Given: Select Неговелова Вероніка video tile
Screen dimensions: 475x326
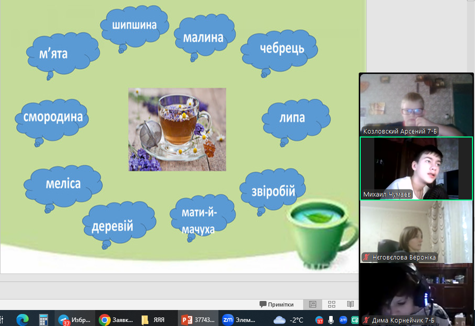Looking at the screenshot, I should (416, 231).
